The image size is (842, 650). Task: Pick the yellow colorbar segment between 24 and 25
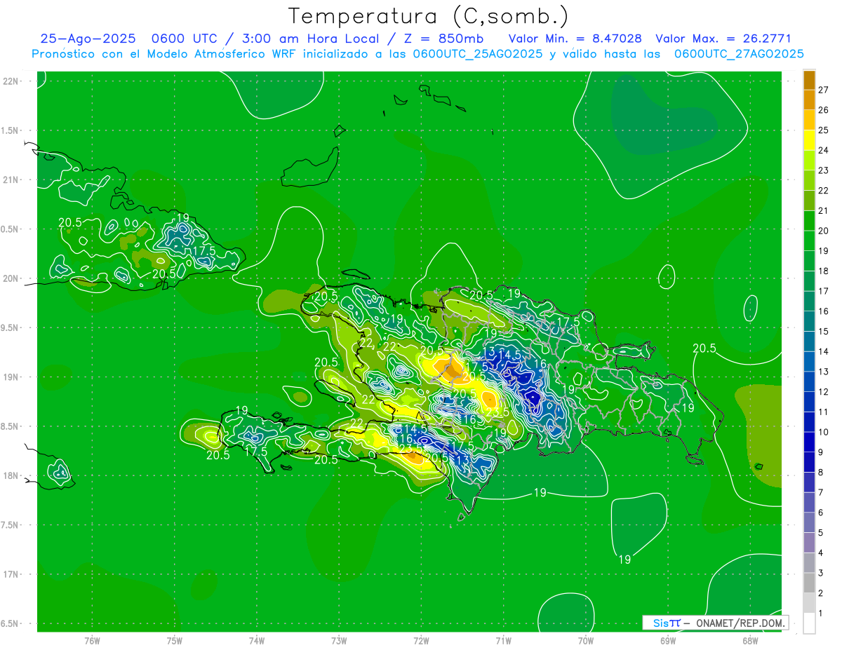809,140
